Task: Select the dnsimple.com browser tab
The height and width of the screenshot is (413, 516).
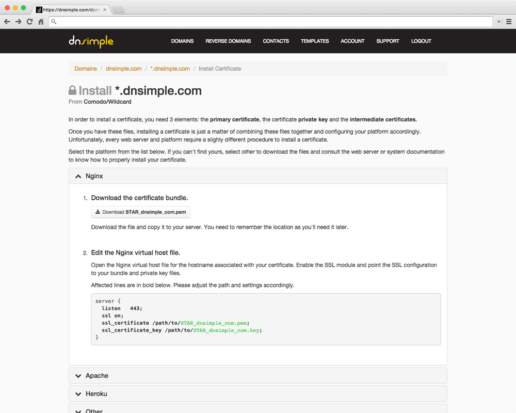Action: click(71, 10)
